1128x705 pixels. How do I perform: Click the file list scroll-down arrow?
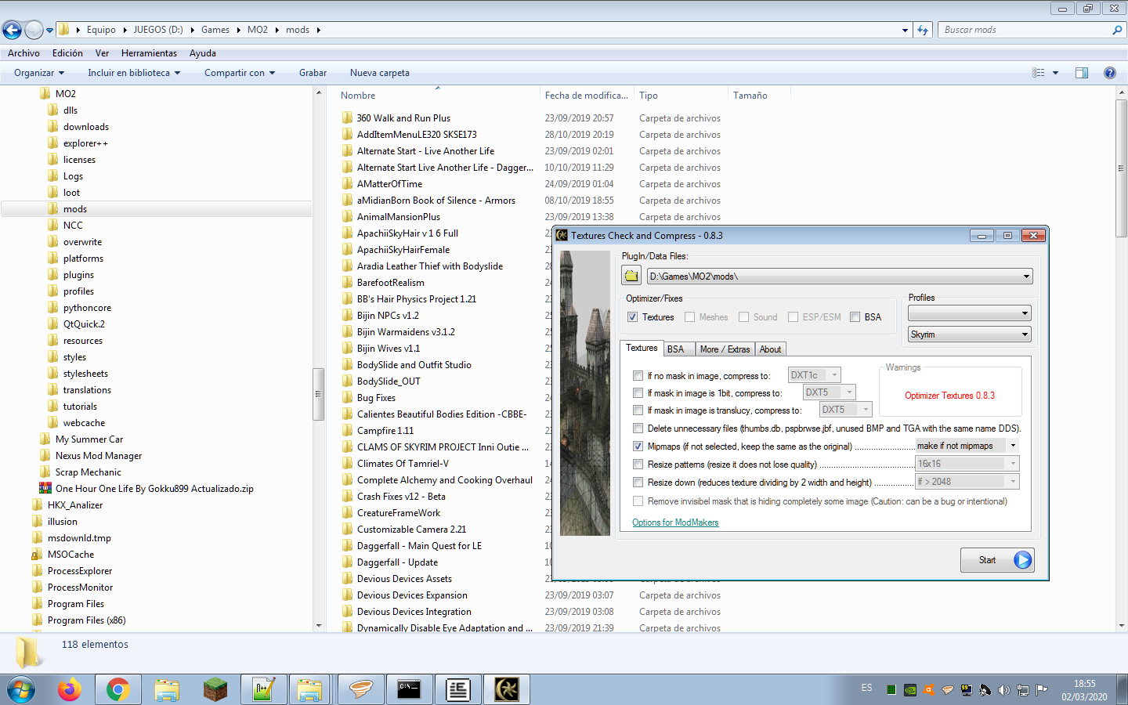coord(1122,626)
